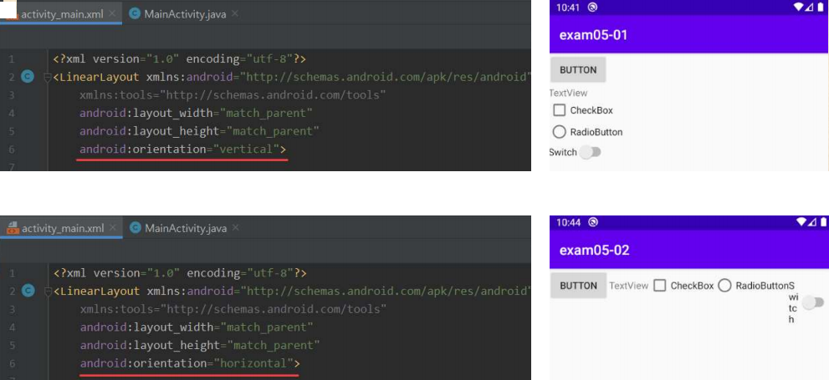Click the LinearLayout tag name in bottom editor
Viewport: 829px width, 380px height.
[100, 291]
